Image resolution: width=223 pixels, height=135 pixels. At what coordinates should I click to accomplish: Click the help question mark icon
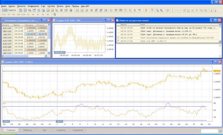tap(54, 14)
